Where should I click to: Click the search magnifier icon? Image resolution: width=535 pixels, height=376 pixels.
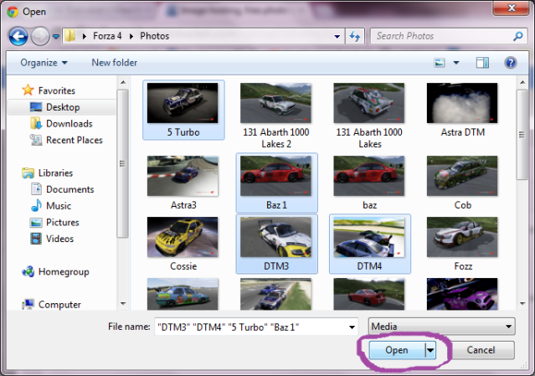pos(518,36)
